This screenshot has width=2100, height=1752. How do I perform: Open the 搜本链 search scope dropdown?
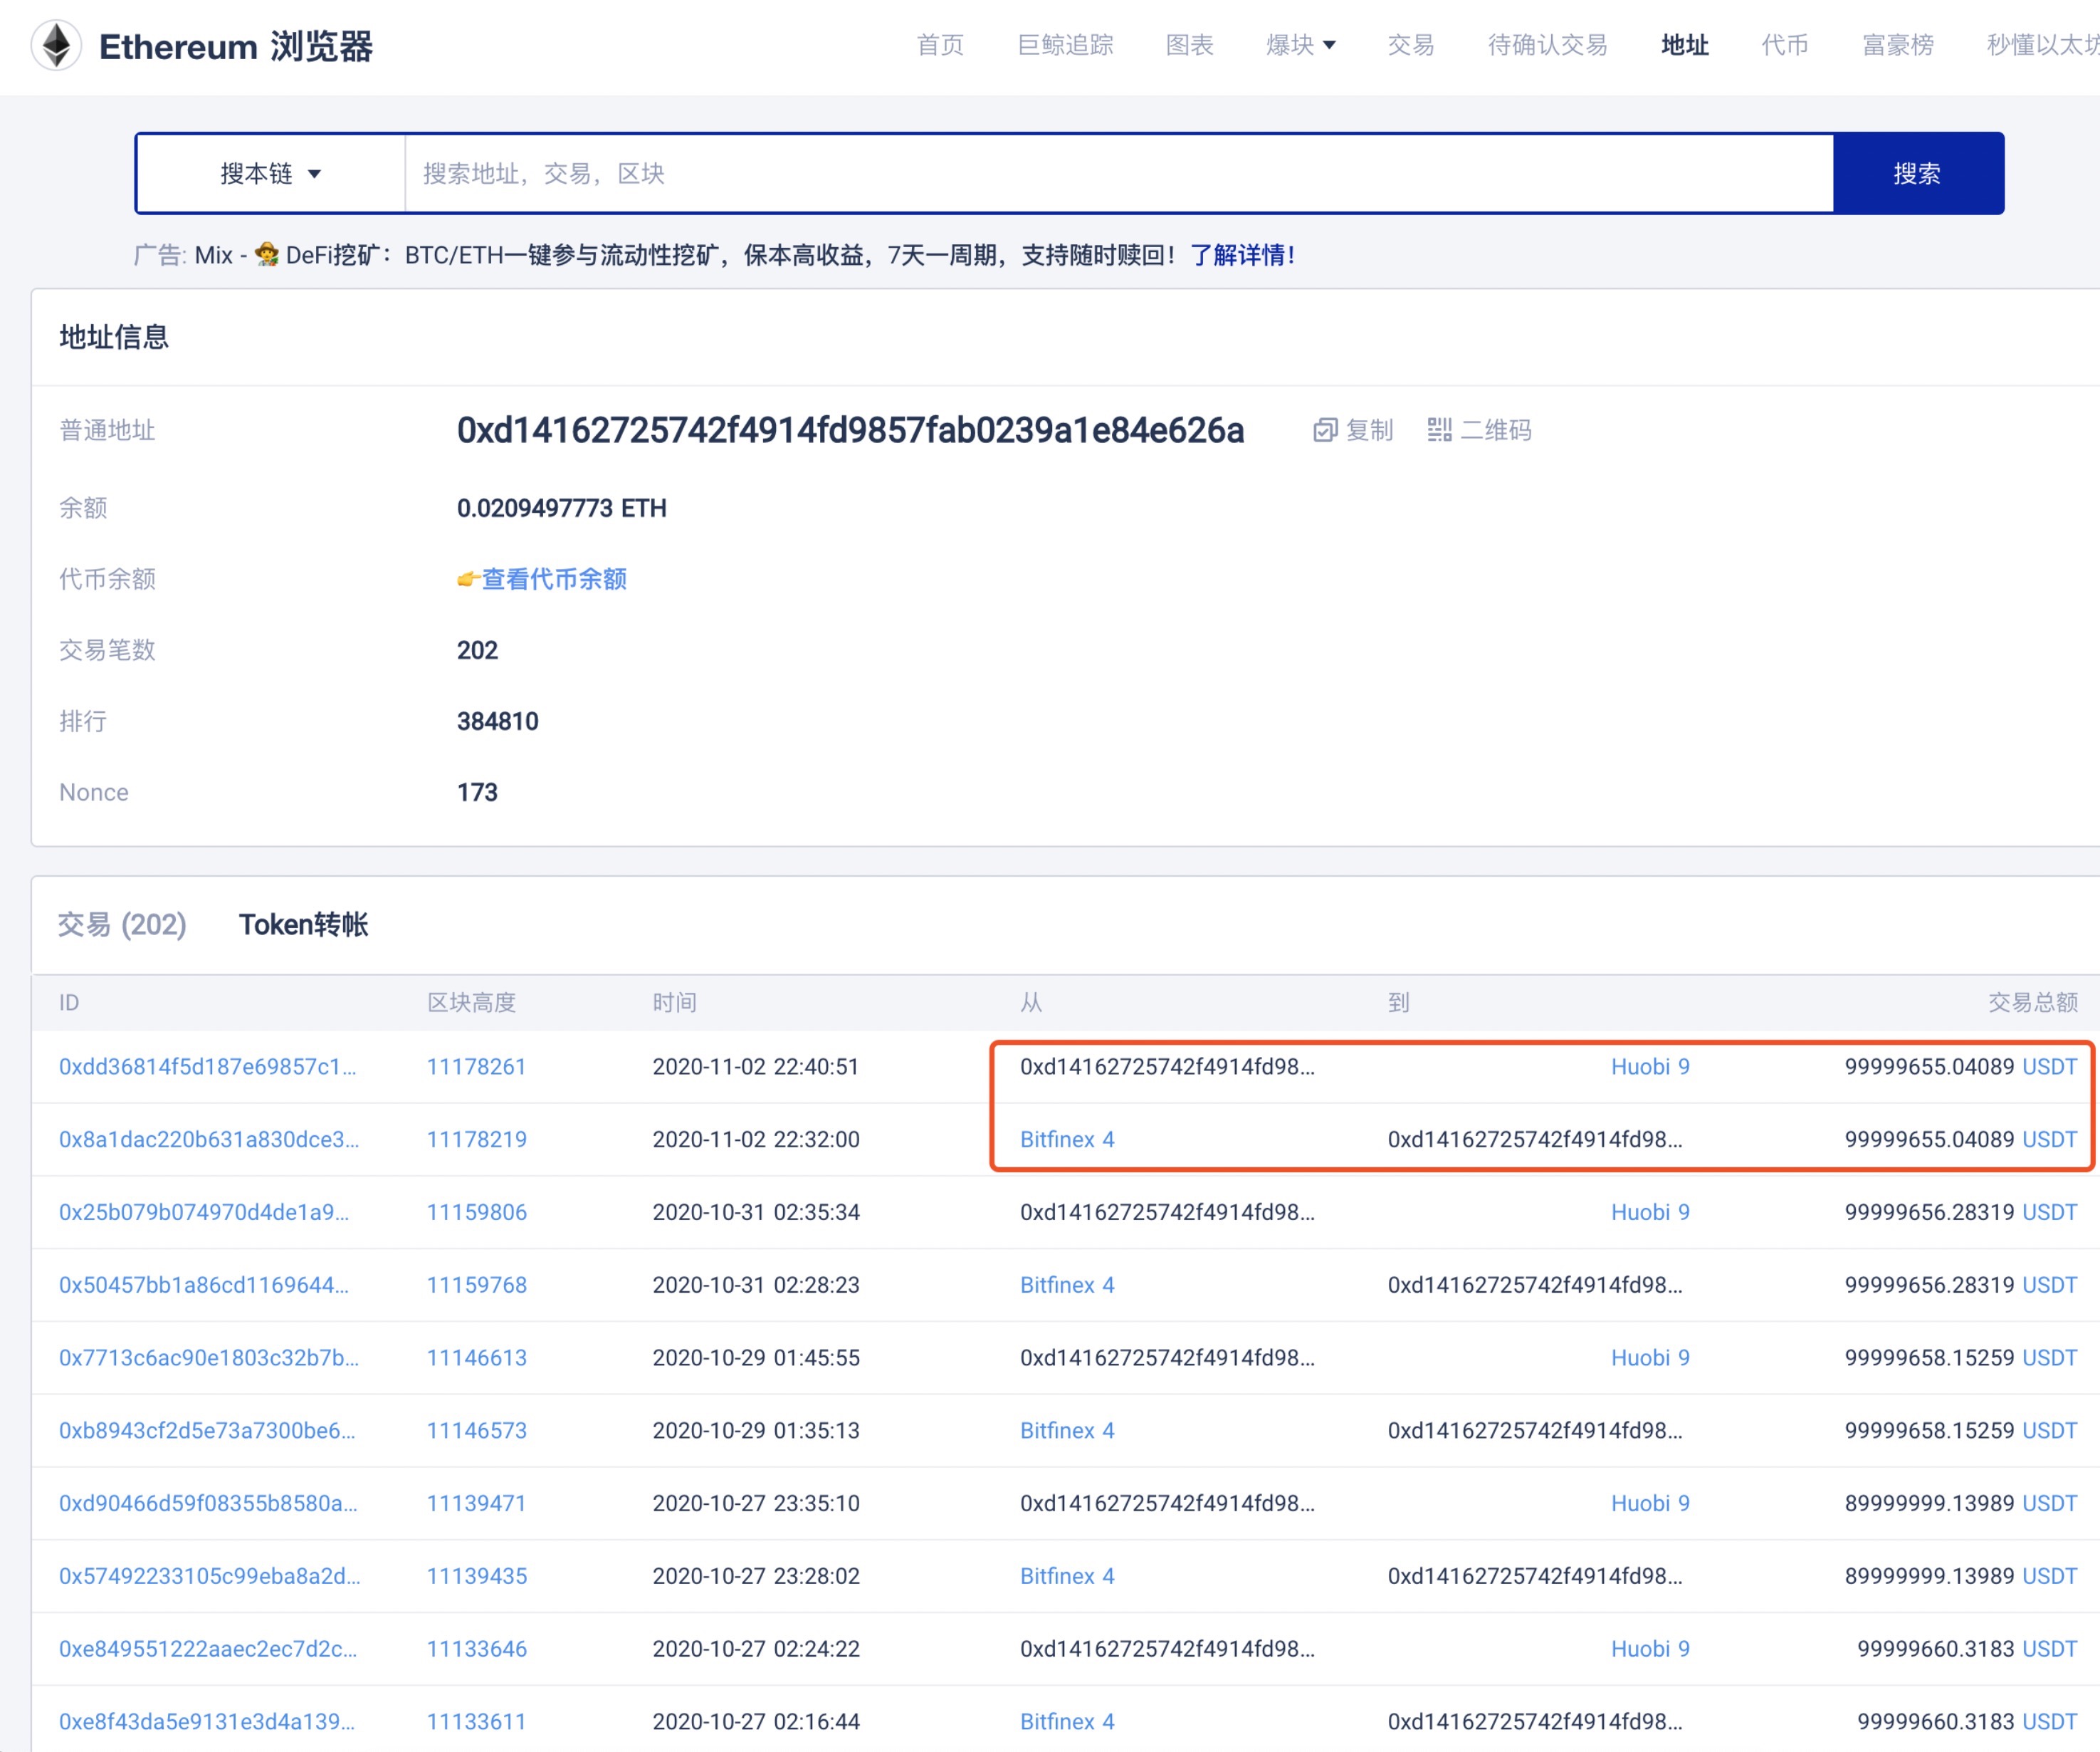(271, 173)
